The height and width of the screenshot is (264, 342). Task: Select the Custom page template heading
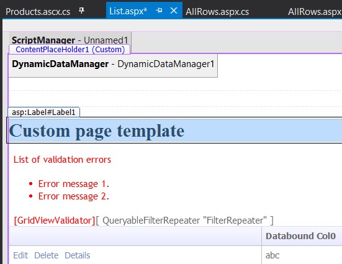[x=97, y=131]
